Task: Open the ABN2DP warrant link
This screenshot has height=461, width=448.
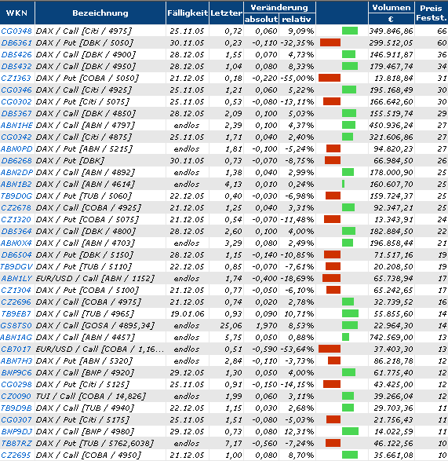Action: click(16, 172)
